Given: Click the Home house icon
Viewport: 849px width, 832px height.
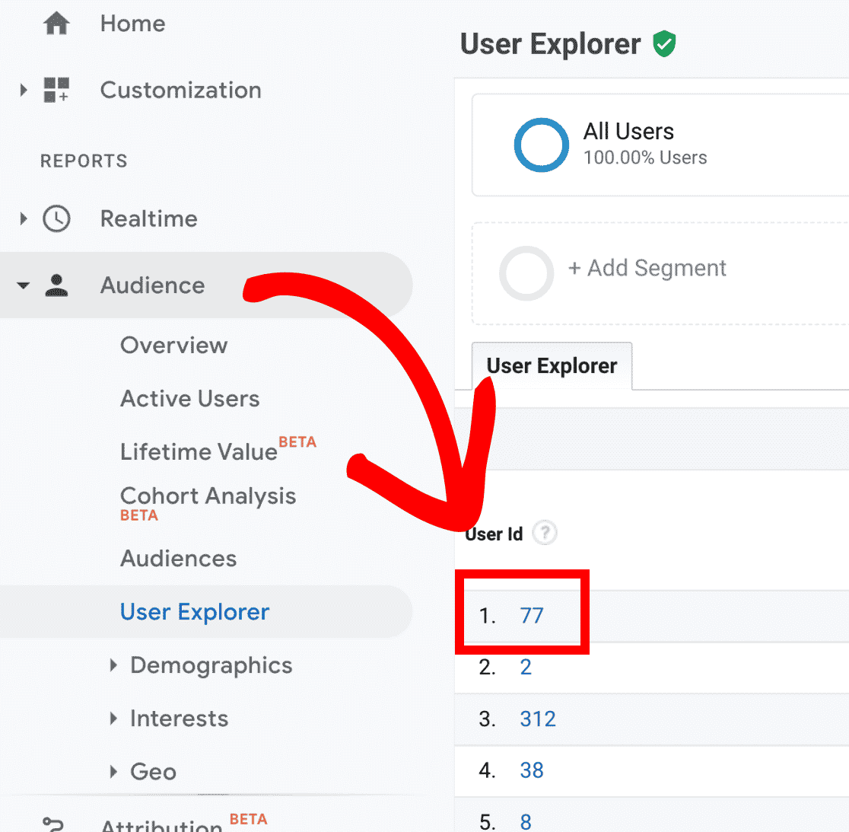Looking at the screenshot, I should coord(56,24).
